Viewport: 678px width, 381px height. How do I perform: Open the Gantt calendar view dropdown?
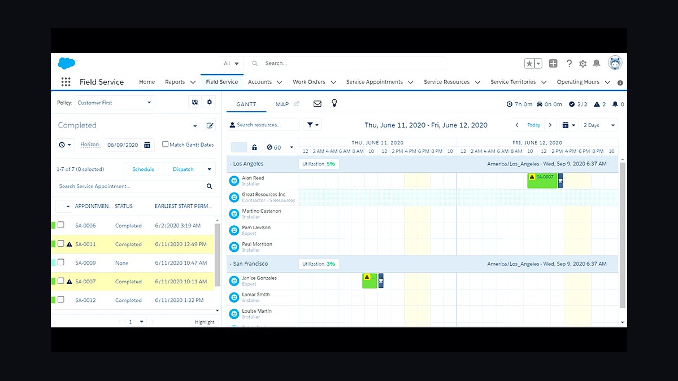coord(568,125)
